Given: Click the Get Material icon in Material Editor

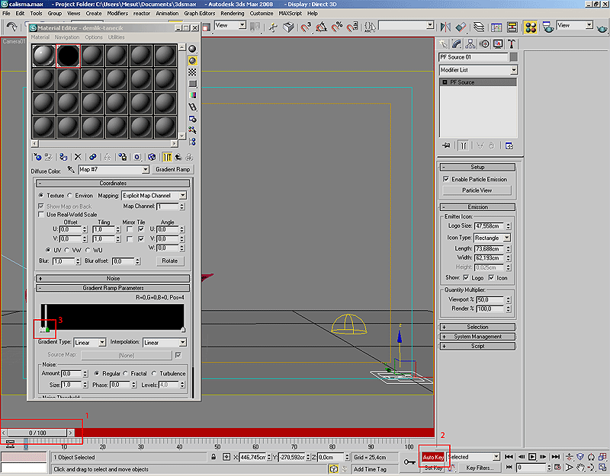Looking at the screenshot, I should tap(37, 156).
